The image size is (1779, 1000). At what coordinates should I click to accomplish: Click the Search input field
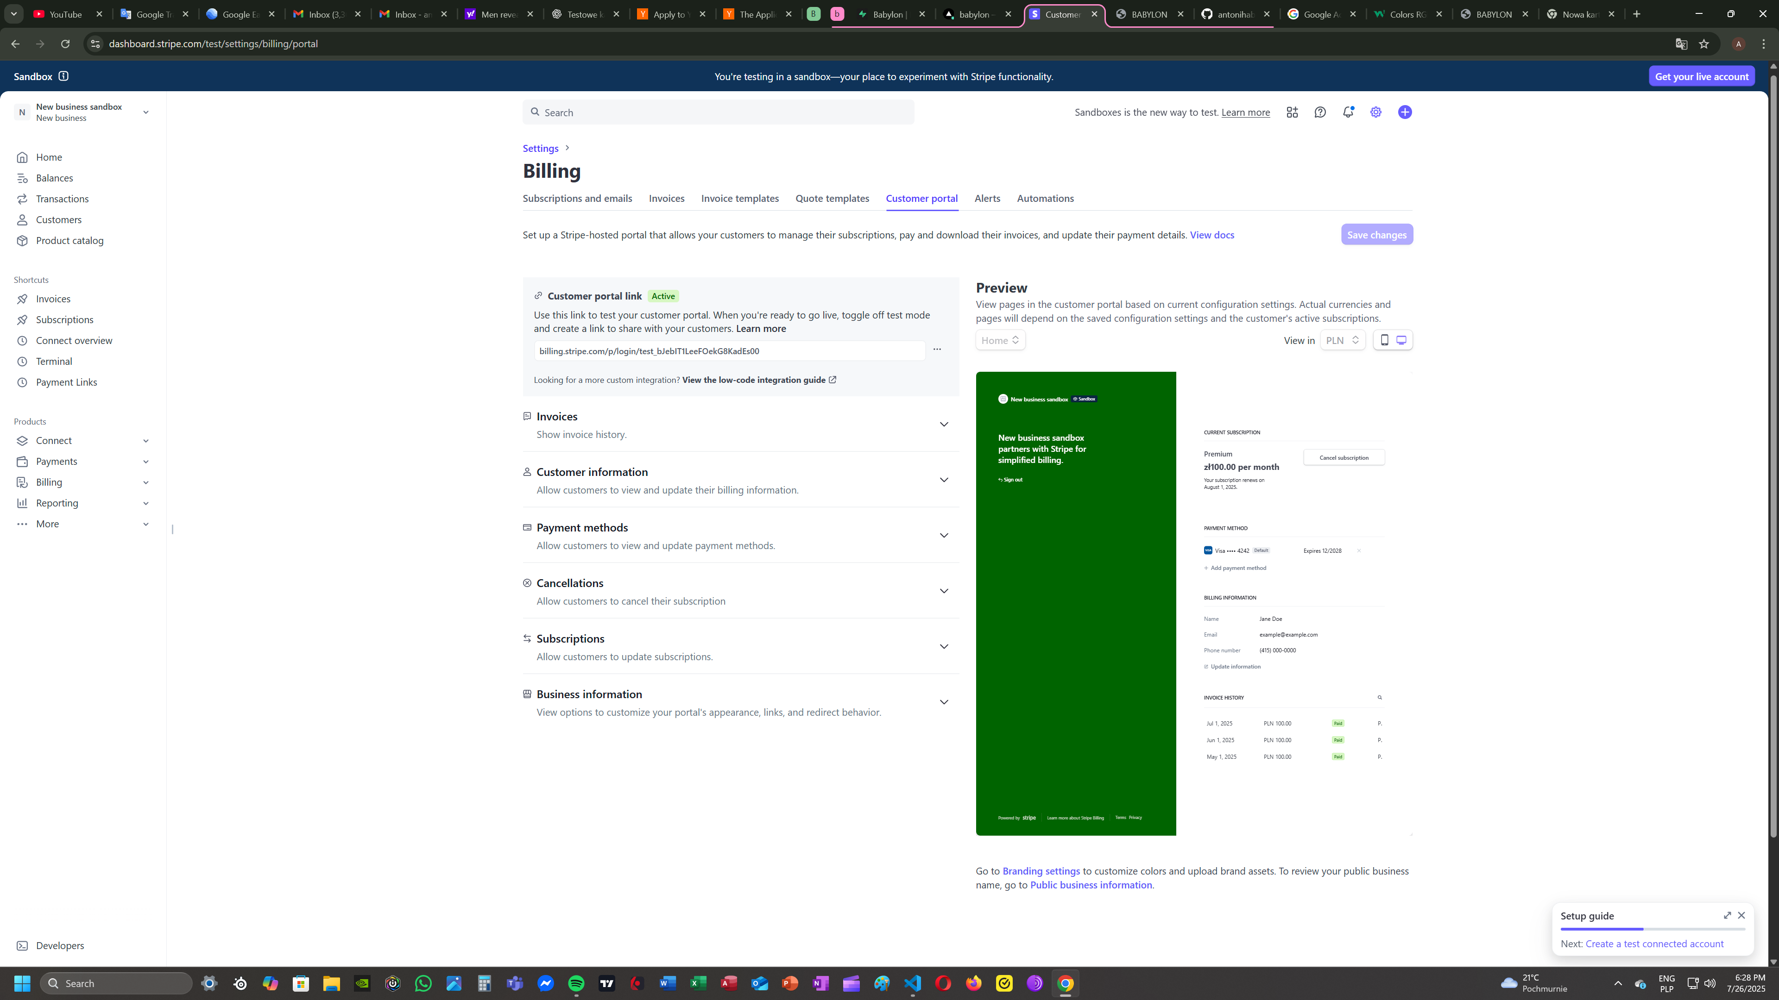(x=718, y=112)
